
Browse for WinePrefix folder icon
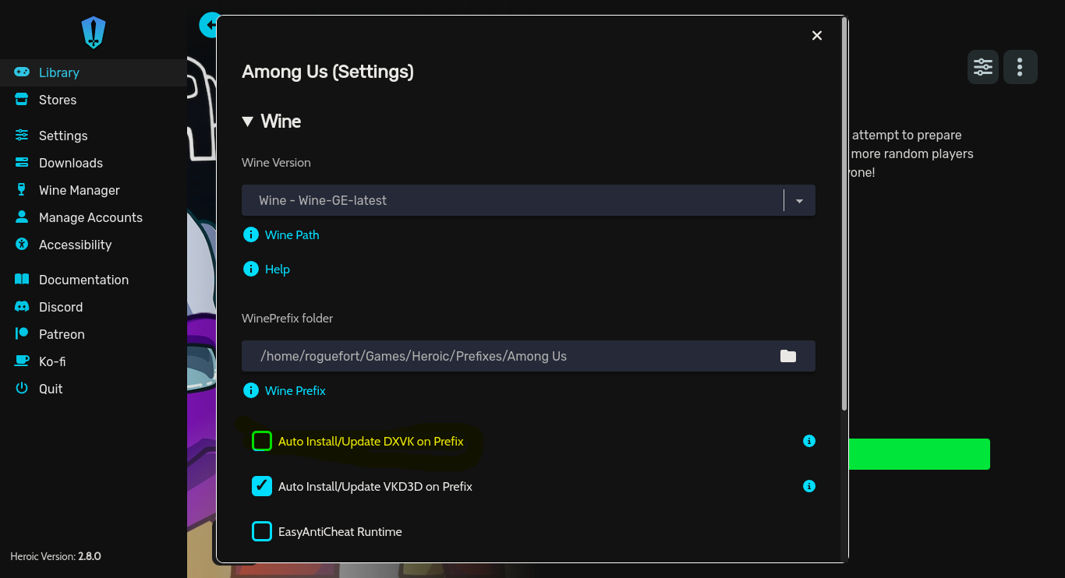click(x=788, y=356)
